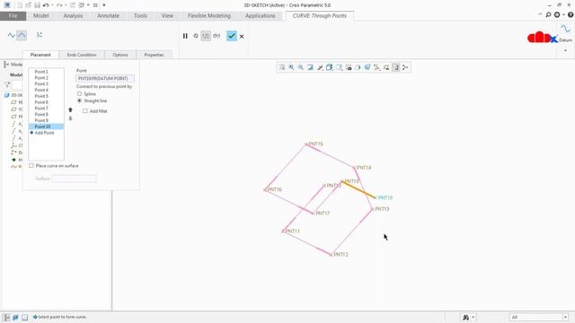Click the Refit view icon
The height and width of the screenshot is (323, 575).
[x=282, y=67]
